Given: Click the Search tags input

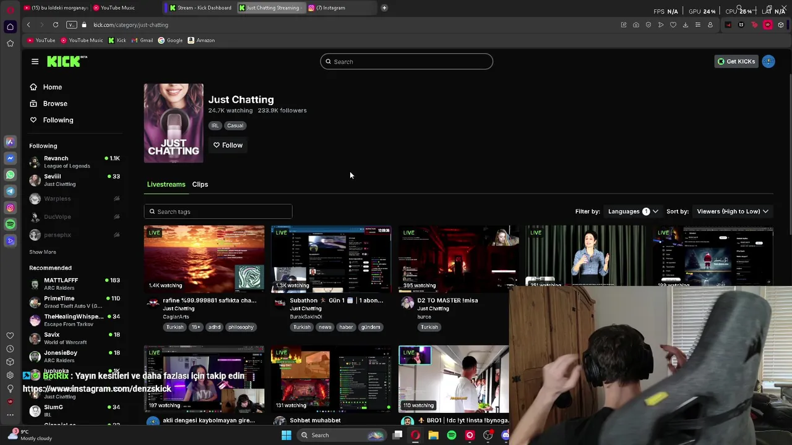Looking at the screenshot, I should point(218,211).
